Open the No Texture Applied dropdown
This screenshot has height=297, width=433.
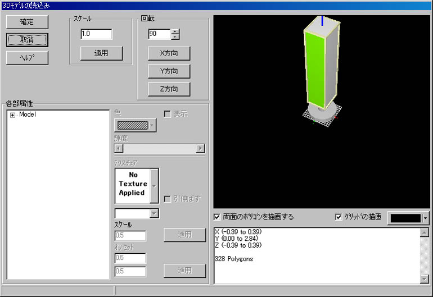[154, 186]
